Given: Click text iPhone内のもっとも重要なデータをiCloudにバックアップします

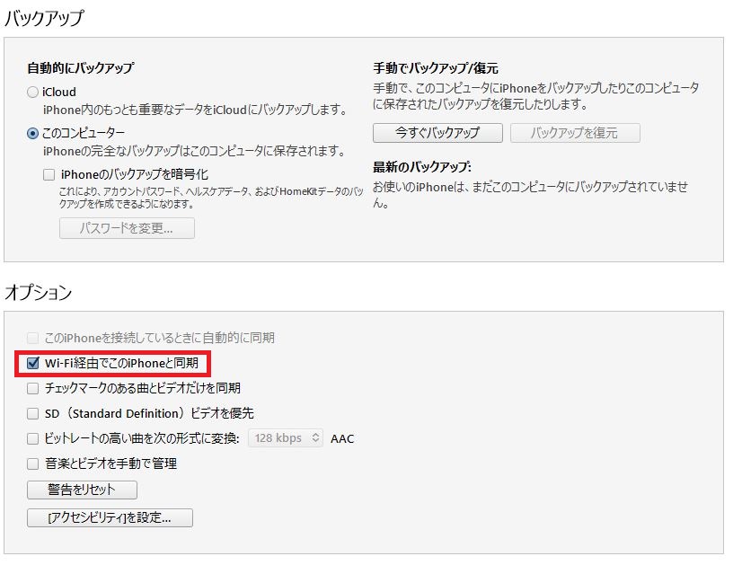Looking at the screenshot, I should (196, 110).
